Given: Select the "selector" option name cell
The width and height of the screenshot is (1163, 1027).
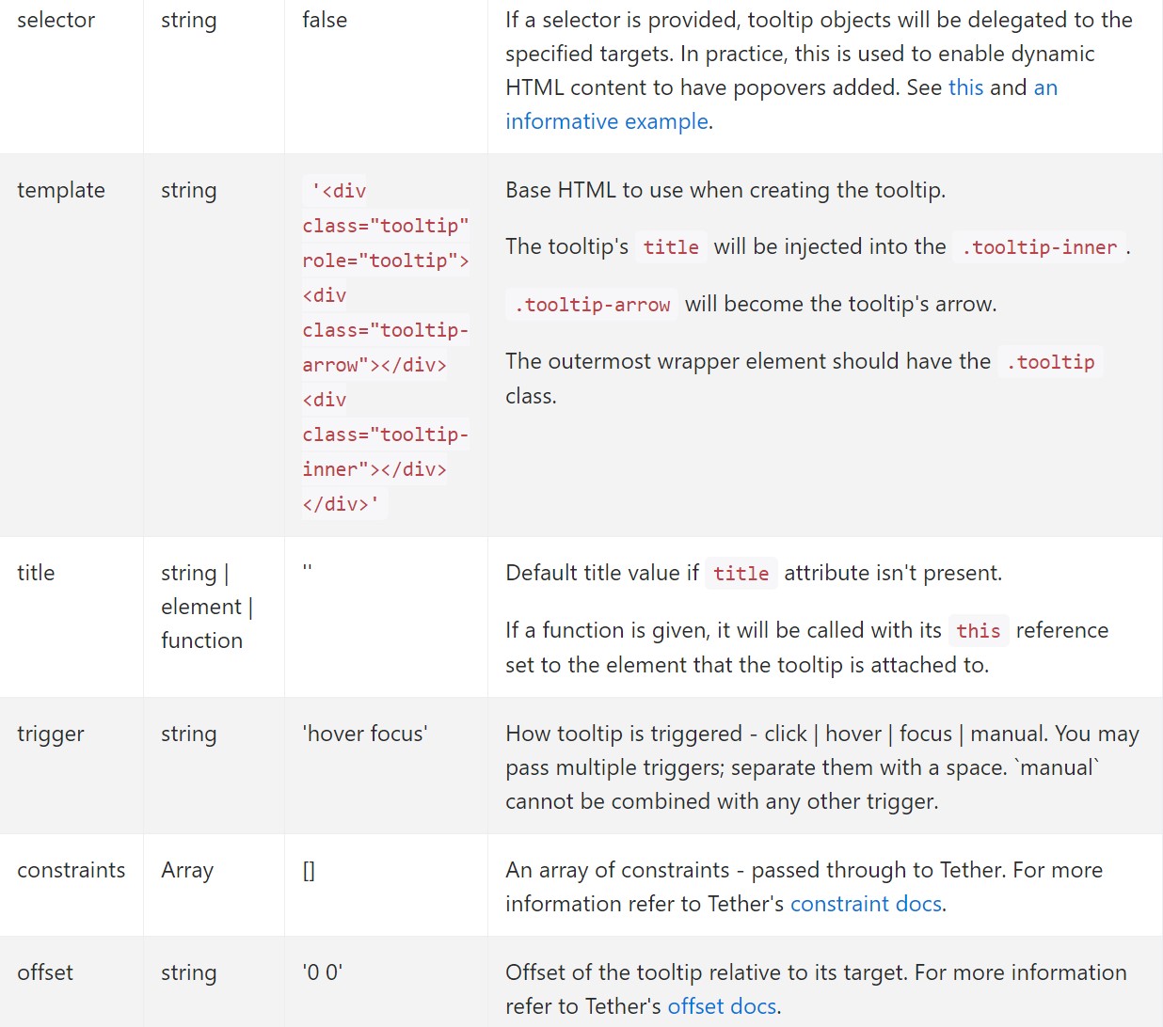Looking at the screenshot, I should coord(56,20).
